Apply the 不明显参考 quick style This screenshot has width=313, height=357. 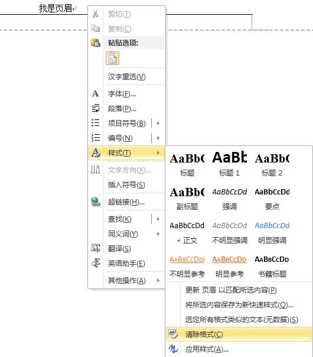coord(187,265)
